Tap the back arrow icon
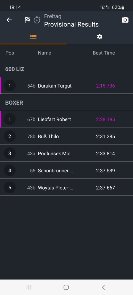This screenshot has width=133, height=295. (x=9, y=20)
